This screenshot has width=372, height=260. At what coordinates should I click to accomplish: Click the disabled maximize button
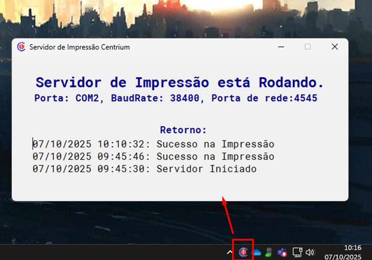tap(308, 47)
